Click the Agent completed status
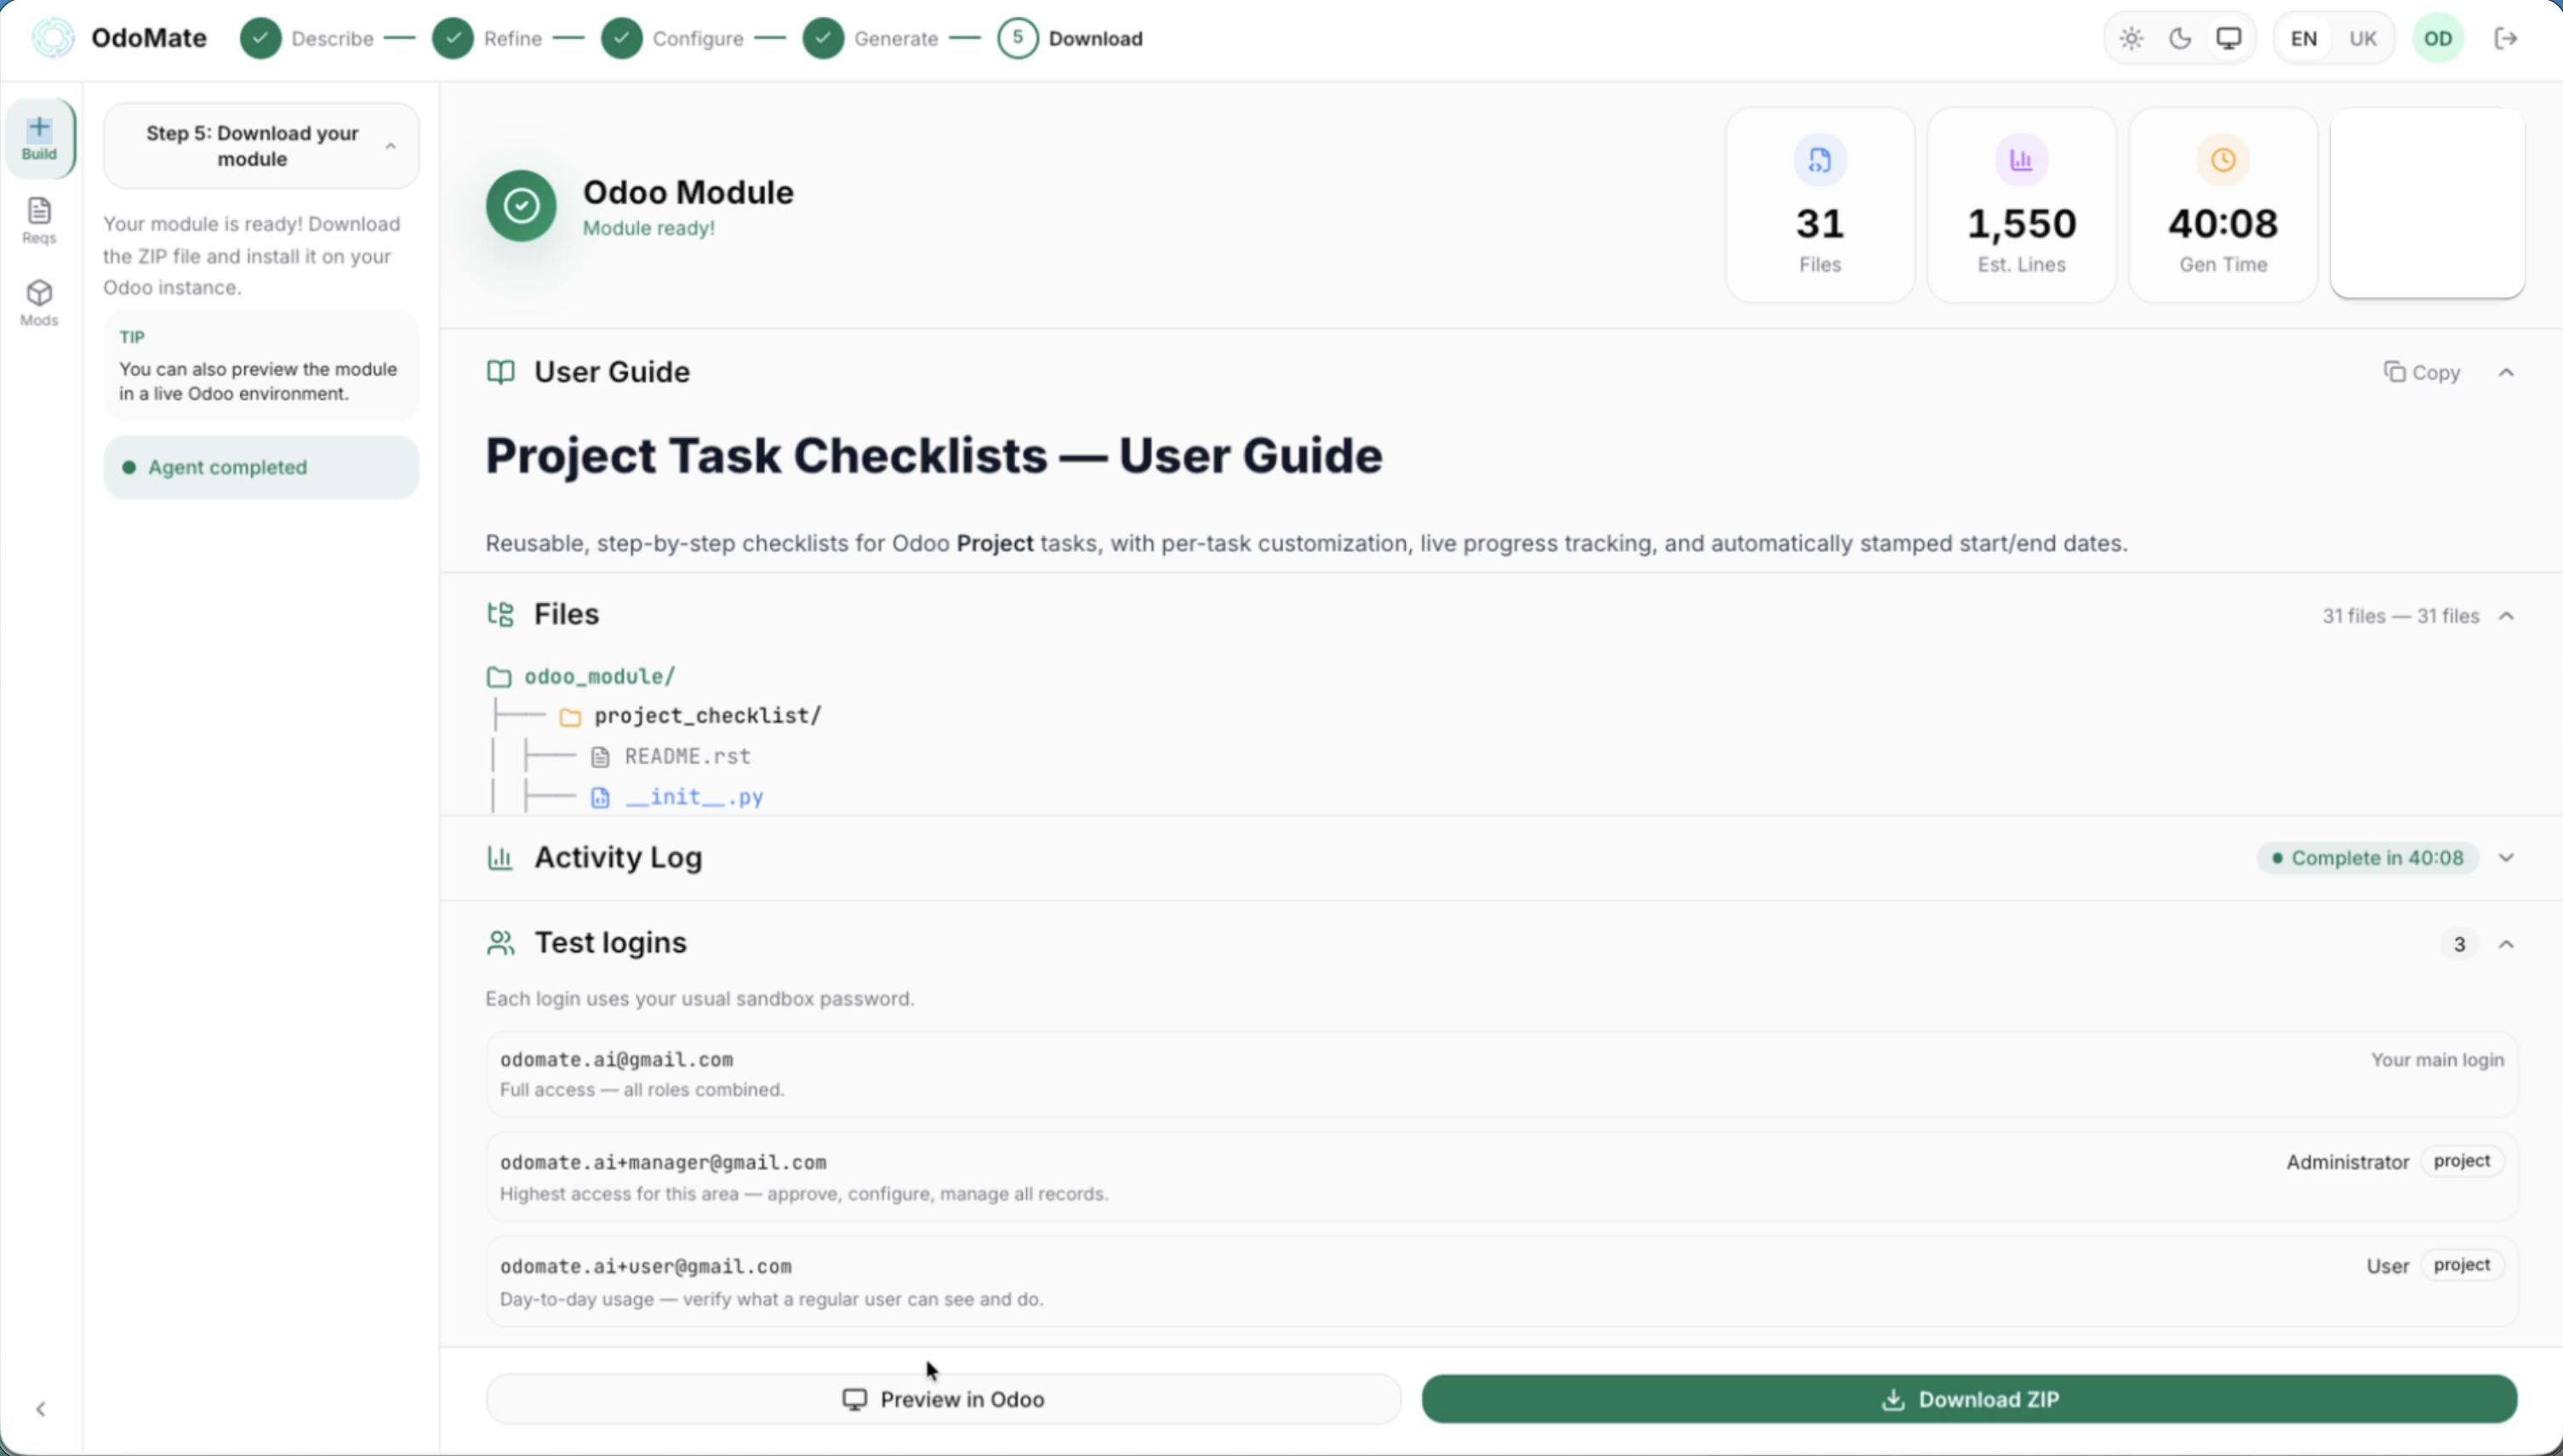The image size is (2563, 1456). tap(261, 467)
